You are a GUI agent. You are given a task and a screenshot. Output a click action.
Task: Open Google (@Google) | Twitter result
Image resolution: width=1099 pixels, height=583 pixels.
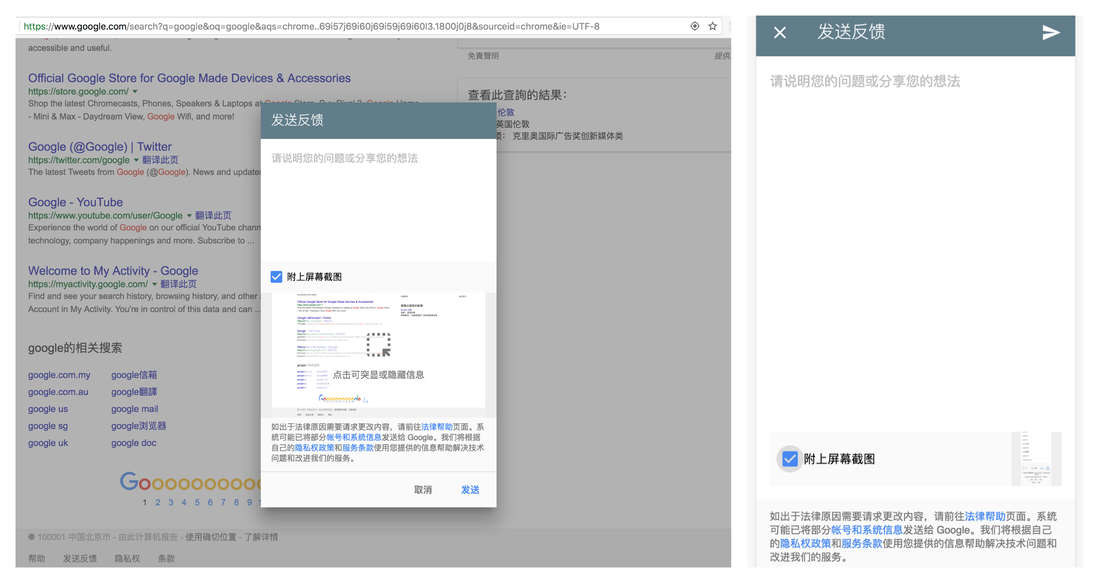100,147
